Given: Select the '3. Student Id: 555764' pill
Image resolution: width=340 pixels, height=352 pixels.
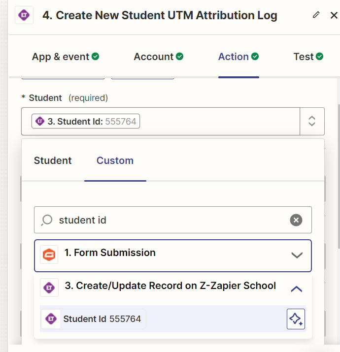Looking at the screenshot, I should [x=86, y=121].
